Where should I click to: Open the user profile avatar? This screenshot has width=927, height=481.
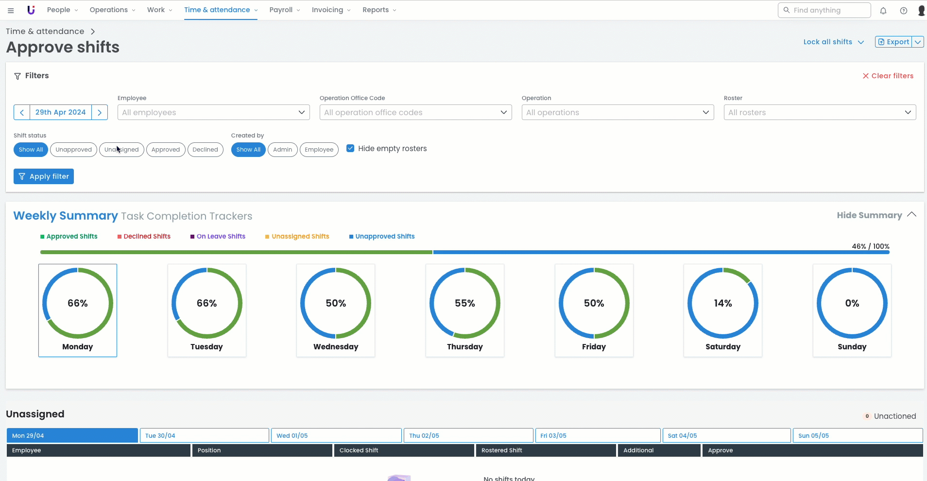click(x=921, y=11)
